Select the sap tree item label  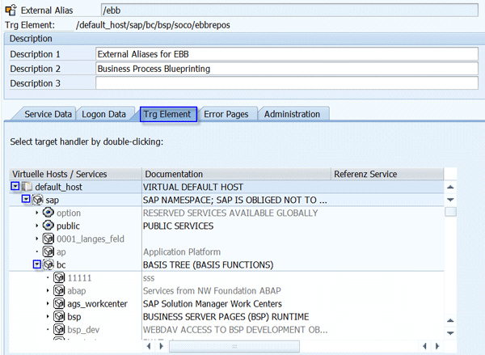(53, 200)
